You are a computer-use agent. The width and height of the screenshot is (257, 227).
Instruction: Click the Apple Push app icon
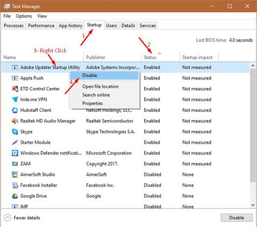tap(15, 78)
